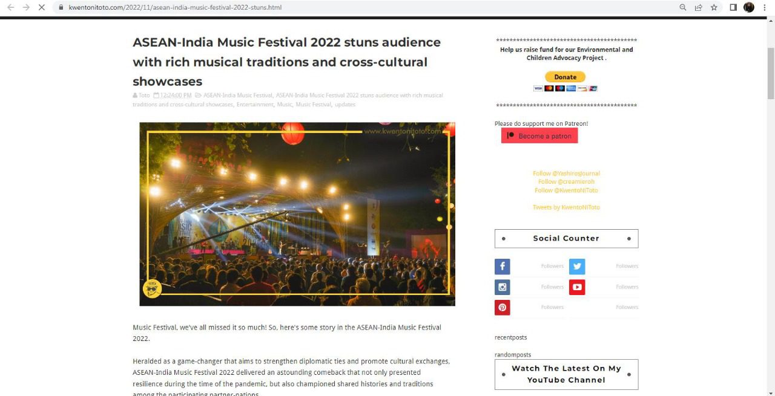Open the Instagram followers icon
This screenshot has height=396, width=775.
coord(503,287)
